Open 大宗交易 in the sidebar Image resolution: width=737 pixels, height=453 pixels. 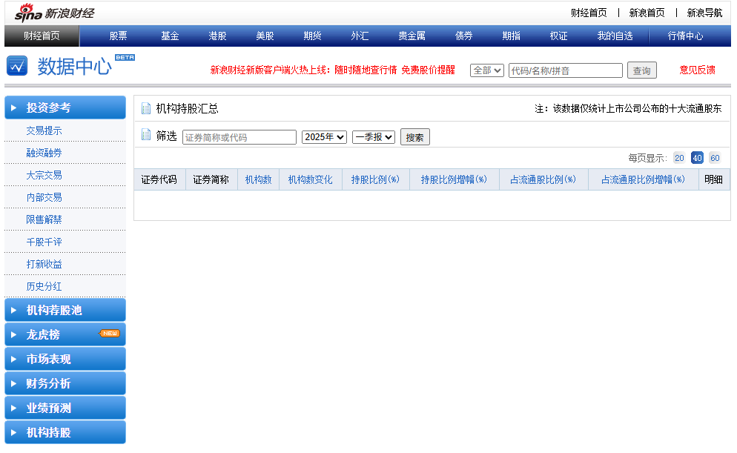point(44,175)
